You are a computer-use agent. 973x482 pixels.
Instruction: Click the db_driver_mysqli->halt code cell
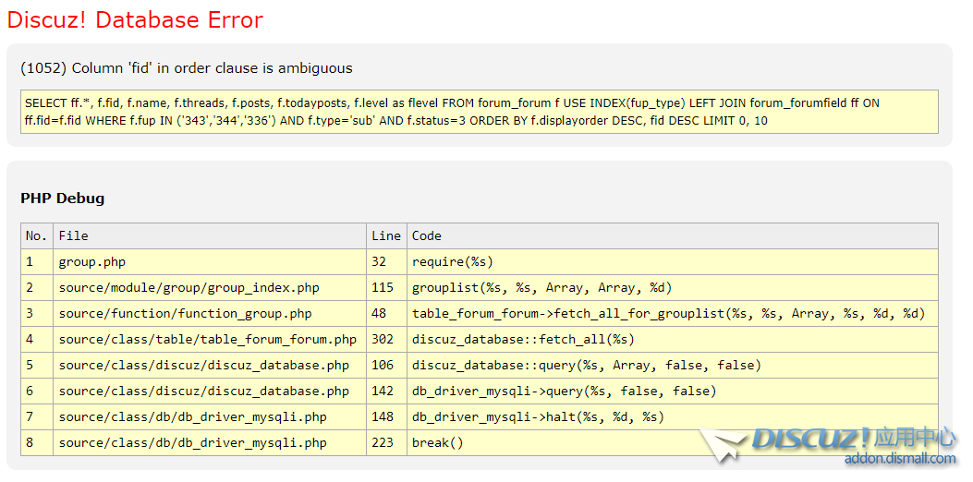pyautogui.click(x=538, y=416)
